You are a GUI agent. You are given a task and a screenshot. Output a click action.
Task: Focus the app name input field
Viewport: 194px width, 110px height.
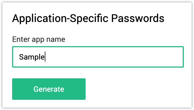pos(98,57)
